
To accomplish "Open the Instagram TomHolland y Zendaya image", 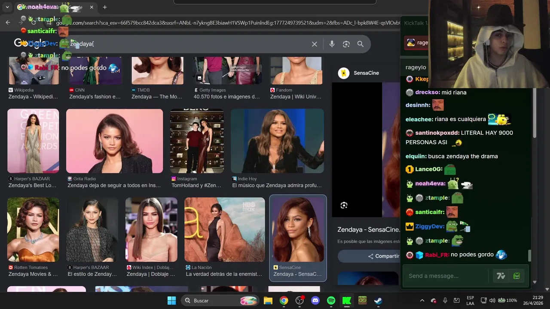I will pyautogui.click(x=197, y=141).
